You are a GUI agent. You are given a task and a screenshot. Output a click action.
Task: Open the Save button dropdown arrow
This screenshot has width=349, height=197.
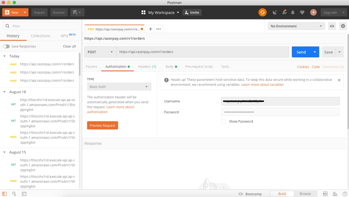point(339,52)
